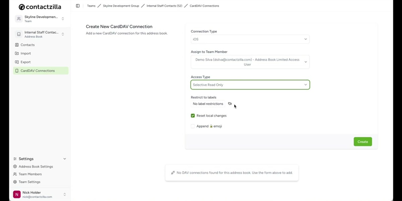Collapse the Settings section chevron
The image size is (402, 201).
(x=65, y=159)
